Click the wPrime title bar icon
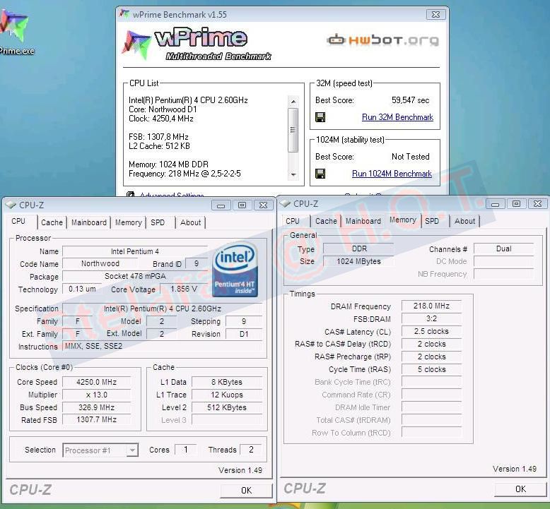Viewport: 550px width, 509px height. click(124, 14)
